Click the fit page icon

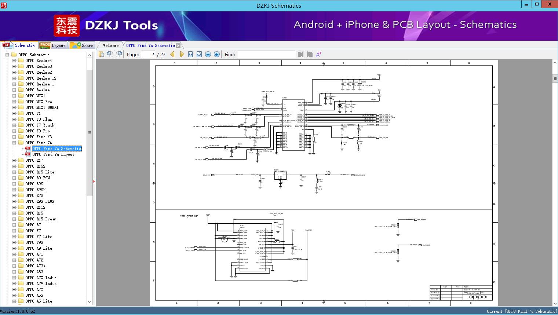pyautogui.click(x=199, y=54)
